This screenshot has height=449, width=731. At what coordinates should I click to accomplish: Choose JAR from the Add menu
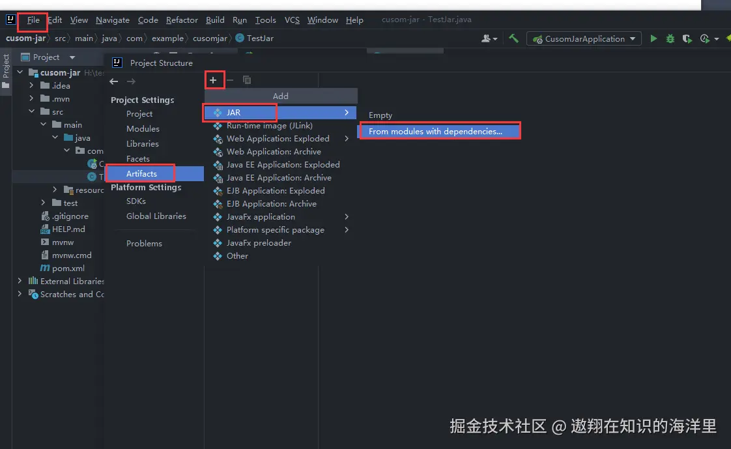pos(280,112)
